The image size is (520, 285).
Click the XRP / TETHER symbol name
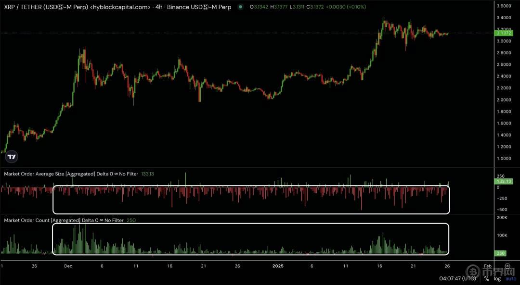pyautogui.click(x=46, y=7)
